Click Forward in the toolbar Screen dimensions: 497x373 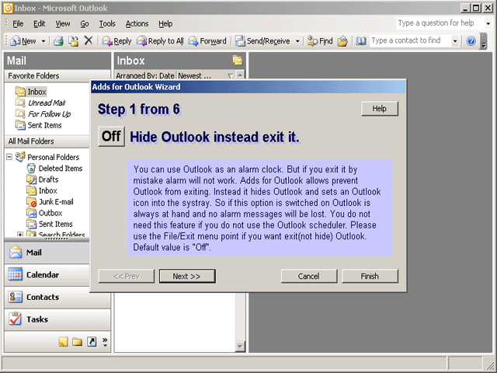[207, 41]
